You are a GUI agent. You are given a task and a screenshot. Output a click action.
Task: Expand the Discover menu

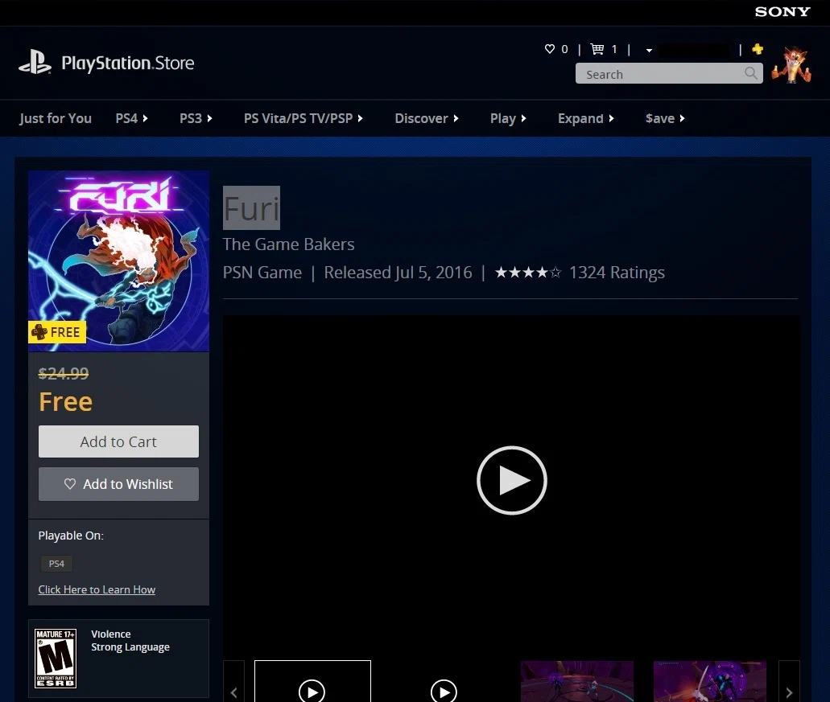tap(427, 118)
